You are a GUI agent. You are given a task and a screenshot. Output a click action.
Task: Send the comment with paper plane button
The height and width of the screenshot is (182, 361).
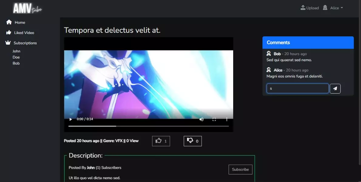(x=335, y=88)
